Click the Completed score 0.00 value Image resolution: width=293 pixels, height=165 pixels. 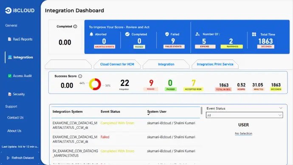pos(65,42)
